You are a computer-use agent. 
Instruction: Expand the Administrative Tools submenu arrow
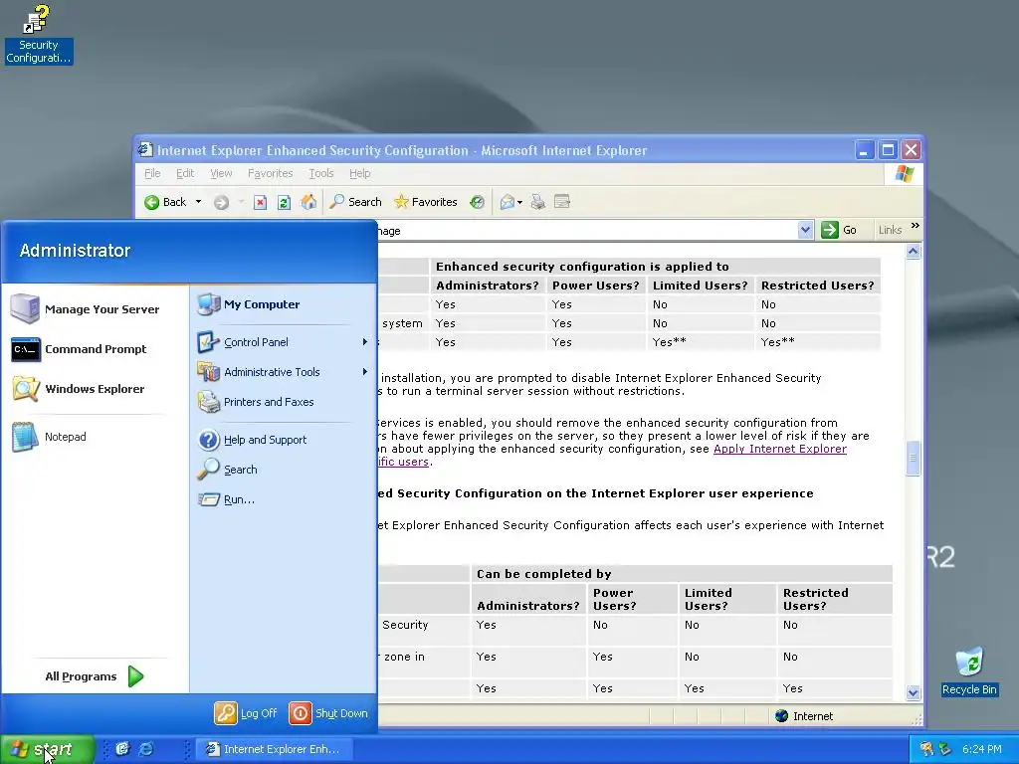pyautogui.click(x=364, y=372)
